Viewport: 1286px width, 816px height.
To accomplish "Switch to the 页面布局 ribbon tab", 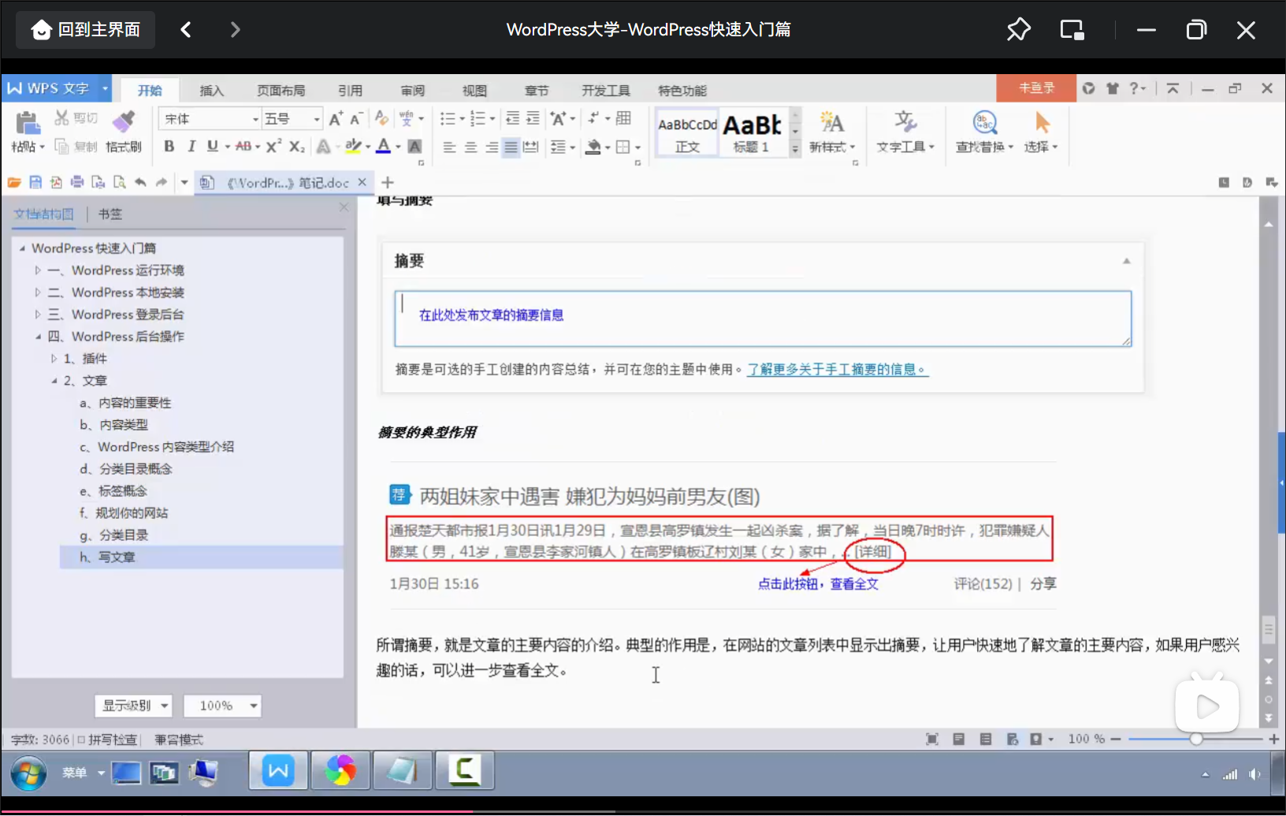I will coord(281,91).
